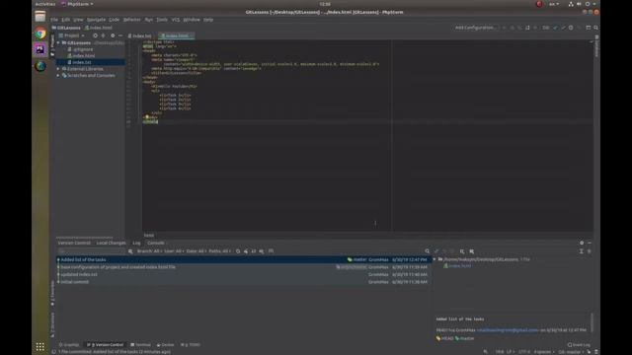Image resolution: width=632 pixels, height=355 pixels.
Task: Click the GitLessons breadcrumb in navigation bar
Action: [66, 28]
